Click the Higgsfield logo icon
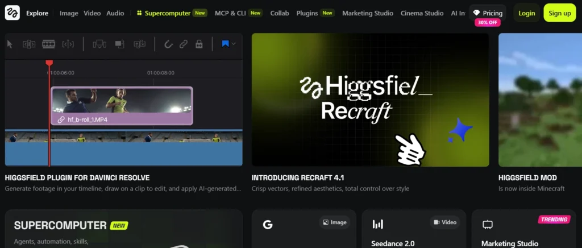Image resolution: width=582 pixels, height=248 pixels. click(x=13, y=13)
